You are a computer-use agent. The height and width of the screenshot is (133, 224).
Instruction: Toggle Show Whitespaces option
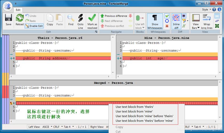155,21
